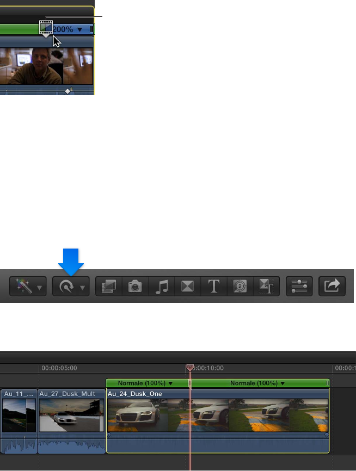The width and height of the screenshot is (356, 471).
Task: Open the Retime speedometer tool
Action: 66,287
